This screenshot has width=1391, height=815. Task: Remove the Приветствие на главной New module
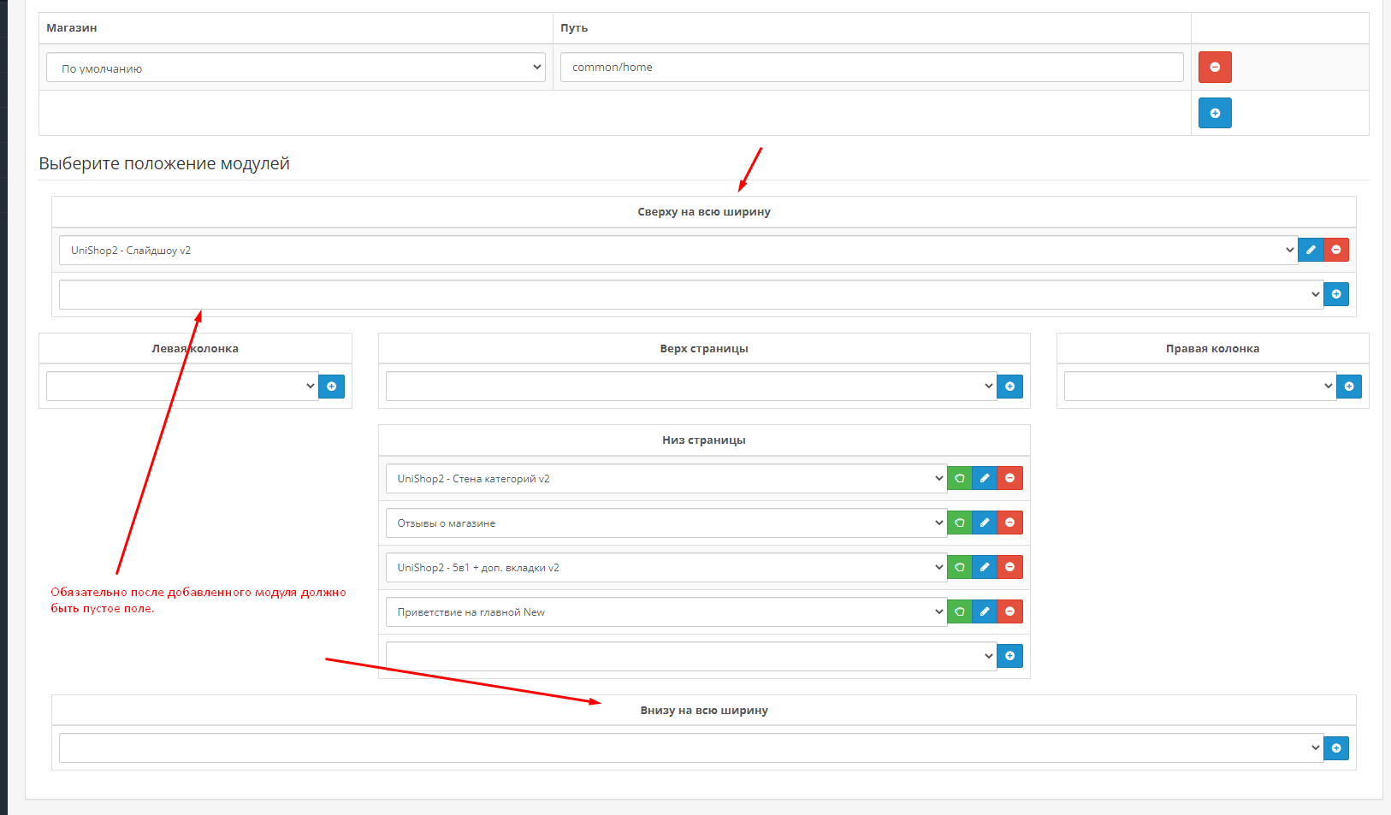click(1010, 611)
